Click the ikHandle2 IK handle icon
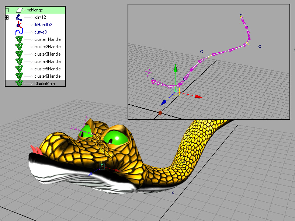The image size is (295, 221). tap(19, 25)
